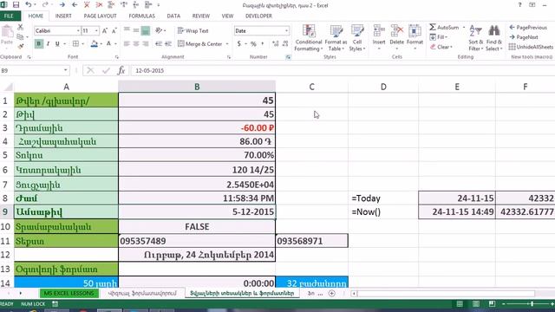Click the Delete cells button
Image resolution: width=555 pixels, height=312 pixels.
coord(397,38)
